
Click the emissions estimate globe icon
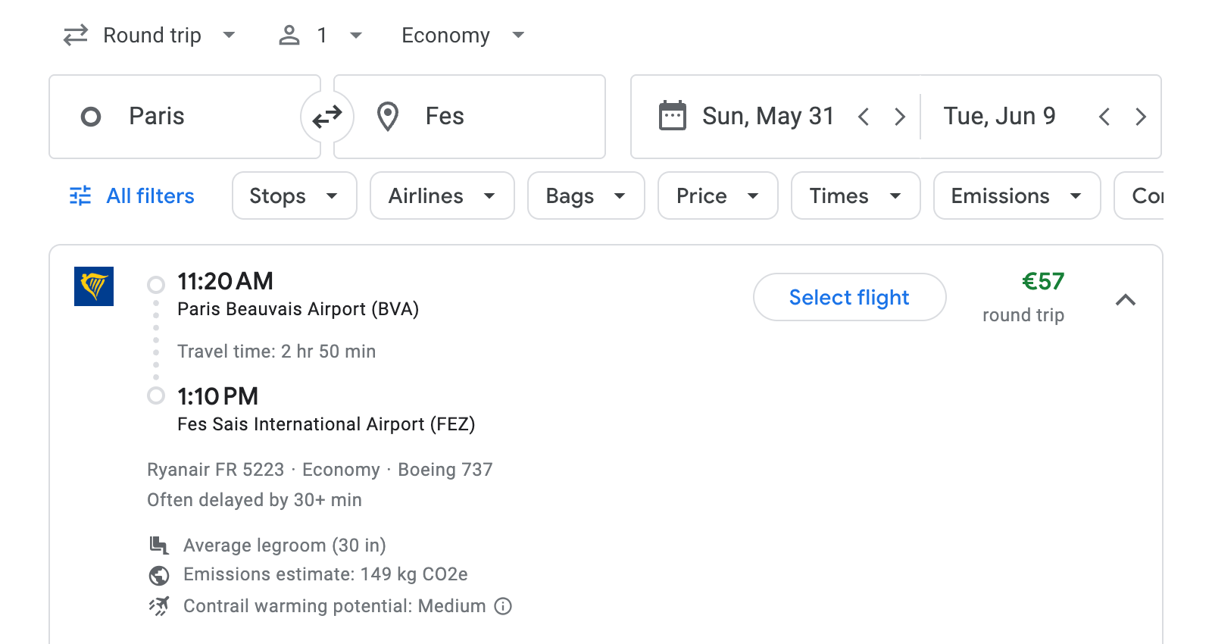[159, 575]
